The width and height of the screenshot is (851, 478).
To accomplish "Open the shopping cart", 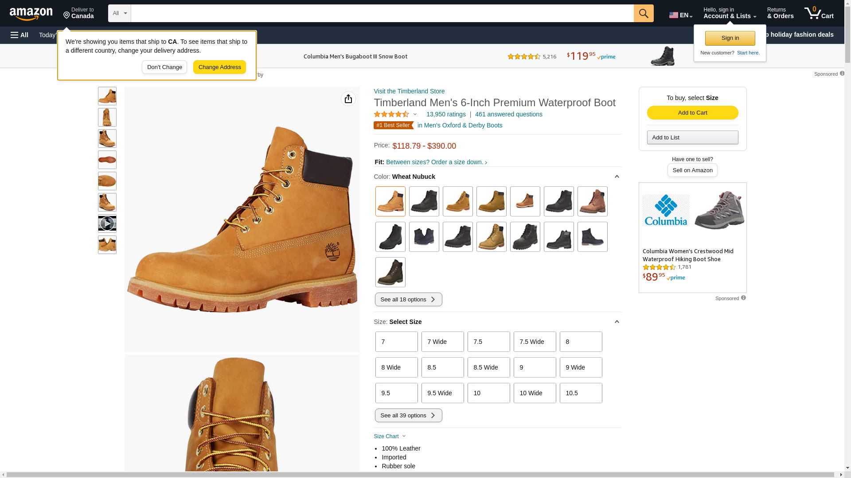I will click(x=819, y=13).
